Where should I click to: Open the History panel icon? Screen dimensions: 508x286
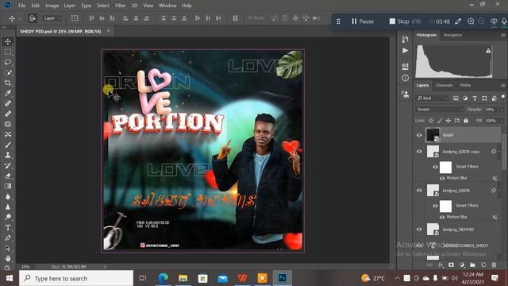(405, 39)
